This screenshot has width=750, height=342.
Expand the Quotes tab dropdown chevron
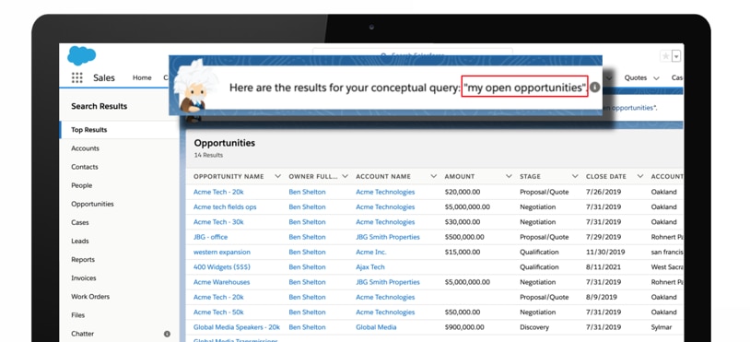656,78
